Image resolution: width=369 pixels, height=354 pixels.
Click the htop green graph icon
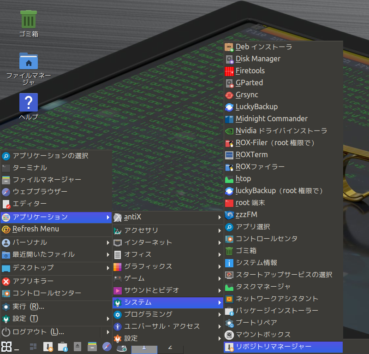pos(229,179)
